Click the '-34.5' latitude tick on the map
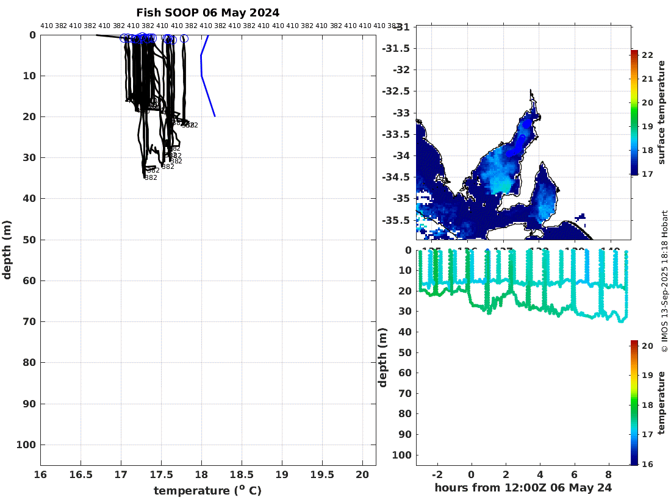The image size is (671, 500). point(396,177)
